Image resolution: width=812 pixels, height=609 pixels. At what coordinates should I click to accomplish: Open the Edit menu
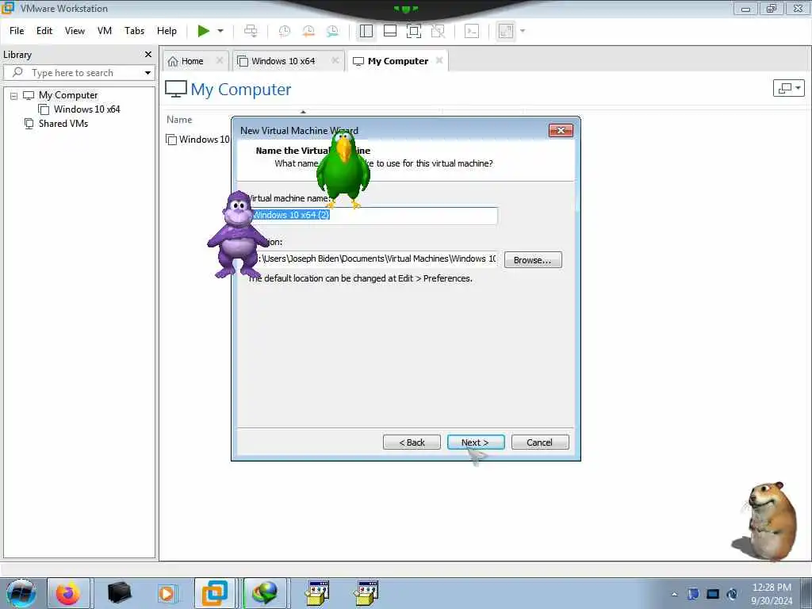point(44,31)
